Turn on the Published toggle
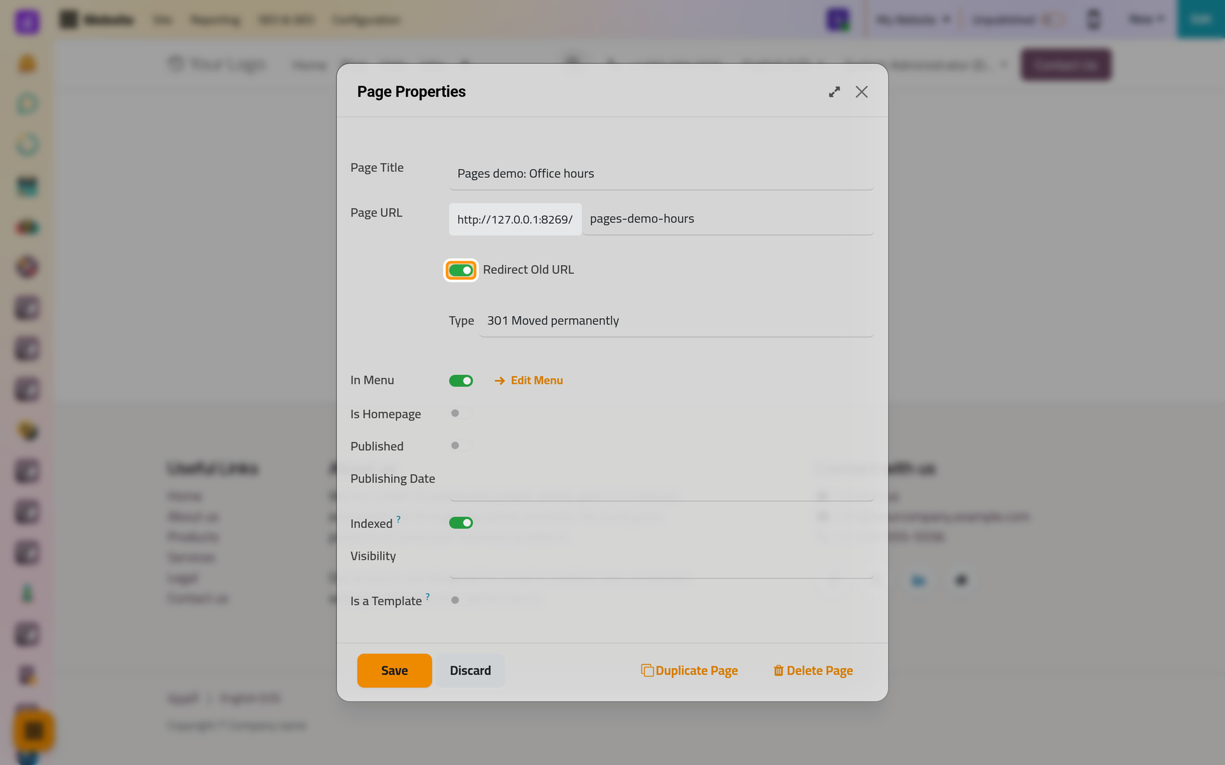Image resolution: width=1225 pixels, height=765 pixels. pyautogui.click(x=461, y=446)
